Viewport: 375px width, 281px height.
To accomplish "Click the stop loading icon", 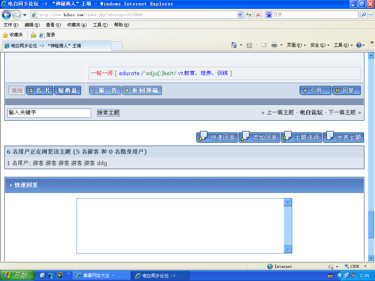I will point(258,15).
